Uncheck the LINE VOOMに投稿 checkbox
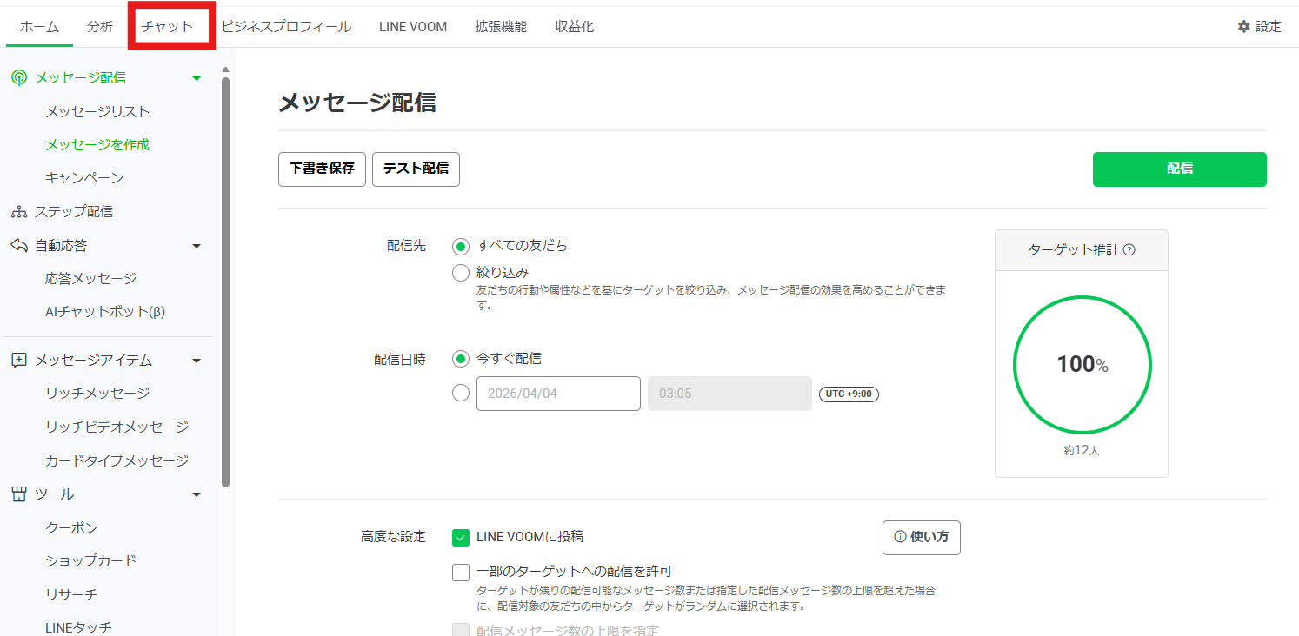Image resolution: width=1299 pixels, height=636 pixels. (461, 538)
